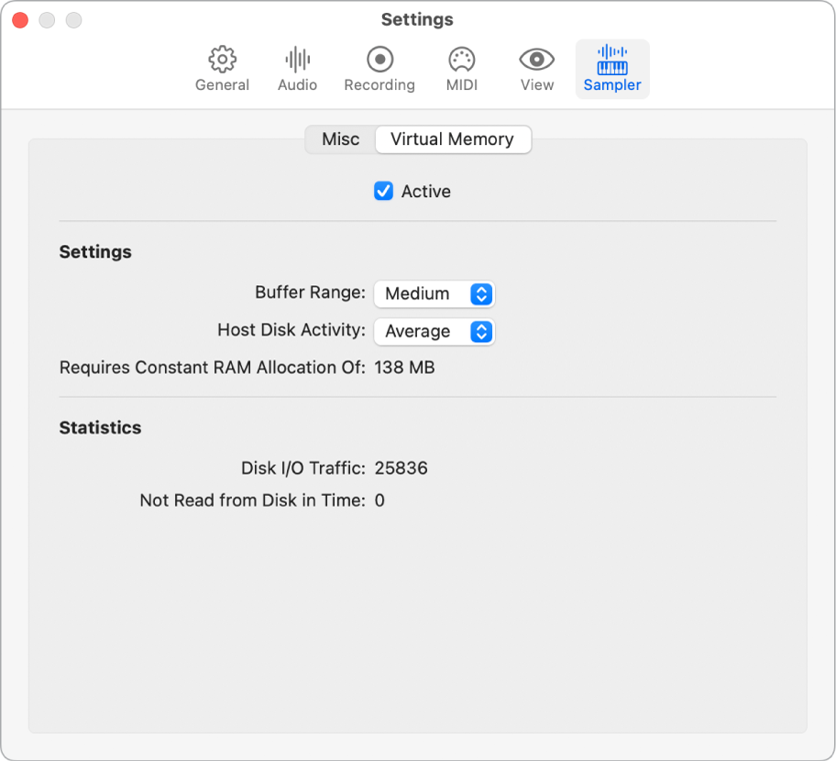Uncheck Active under Virtual Memory
Screen dimensions: 836x761
[x=383, y=191]
